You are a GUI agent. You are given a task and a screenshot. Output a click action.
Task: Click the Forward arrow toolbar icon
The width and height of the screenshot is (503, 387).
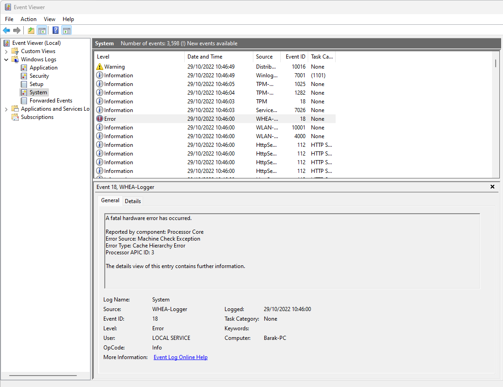pyautogui.click(x=16, y=31)
